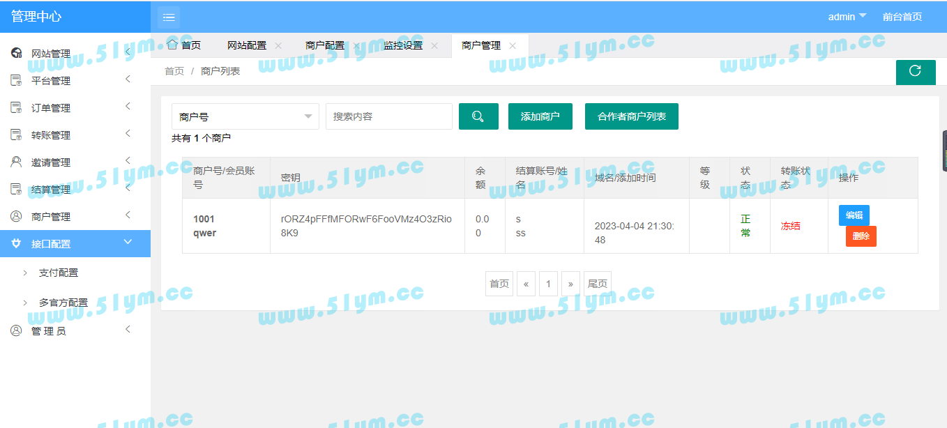Screen dimensions: 947x428
Task: Click the magnifier search button
Action: tap(478, 116)
